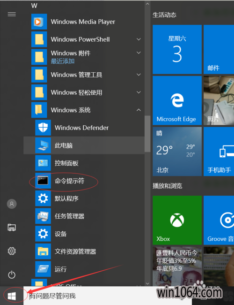Click app list scroll down arrow
The height and width of the screenshot is (305, 234).
coord(147,283)
